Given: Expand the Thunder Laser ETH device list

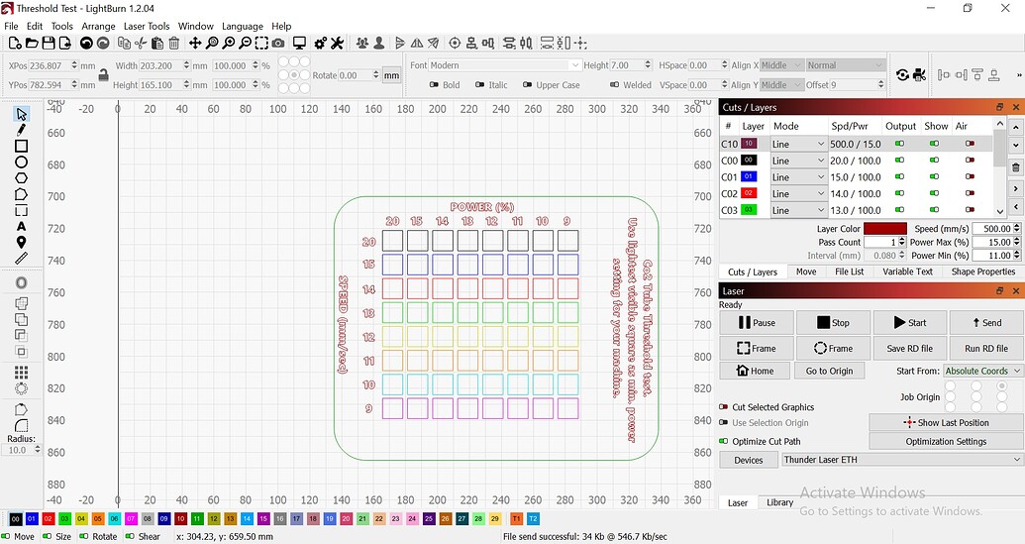Looking at the screenshot, I should pyautogui.click(x=901, y=460).
